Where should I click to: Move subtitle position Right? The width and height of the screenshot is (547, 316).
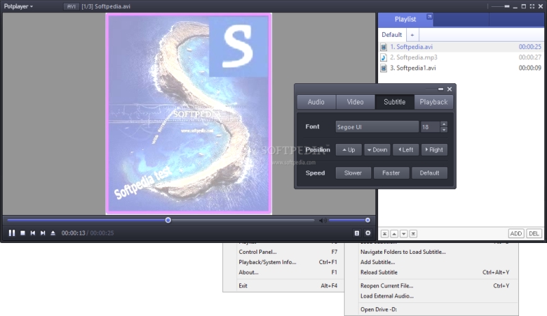(434, 150)
